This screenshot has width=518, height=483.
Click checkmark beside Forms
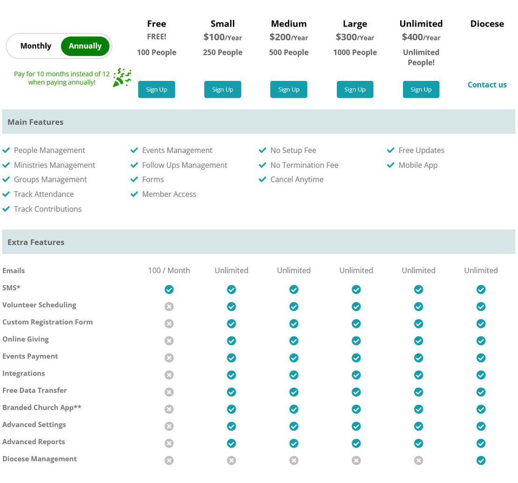134,180
